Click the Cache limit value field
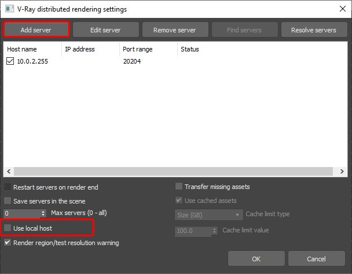The width and height of the screenshot is (352, 274). pyautogui.click(x=193, y=231)
